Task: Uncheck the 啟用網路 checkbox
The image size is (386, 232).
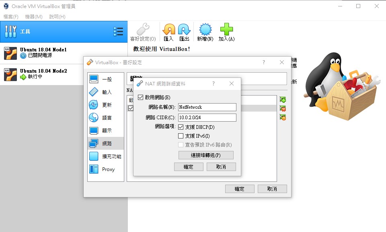Action: 140,98
